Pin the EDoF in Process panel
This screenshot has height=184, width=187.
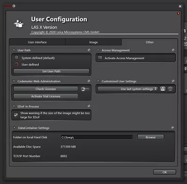point(89,106)
